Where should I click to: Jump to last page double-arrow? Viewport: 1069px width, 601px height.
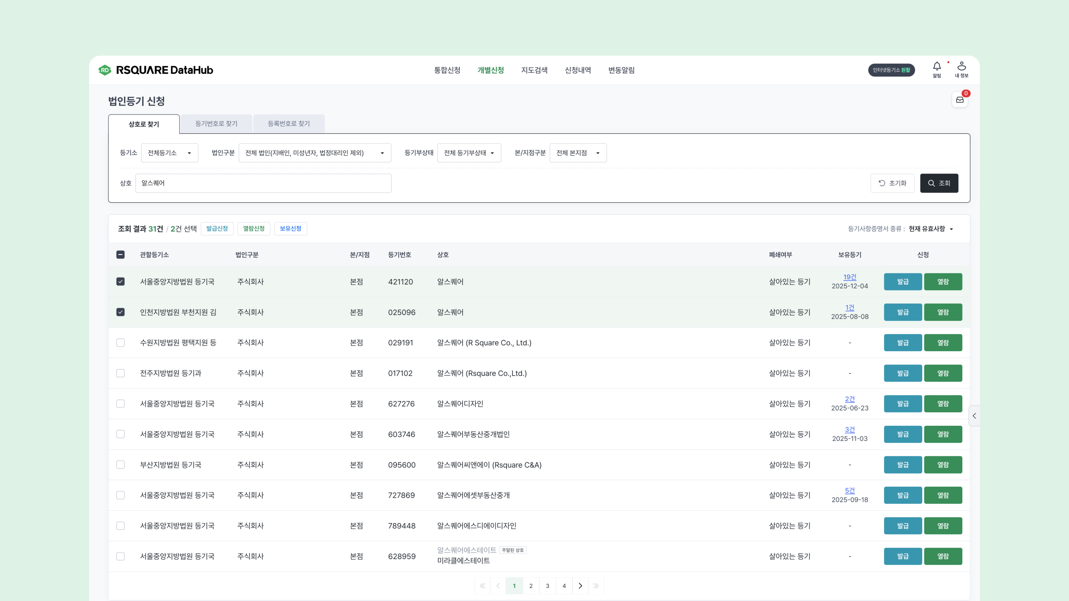point(596,586)
